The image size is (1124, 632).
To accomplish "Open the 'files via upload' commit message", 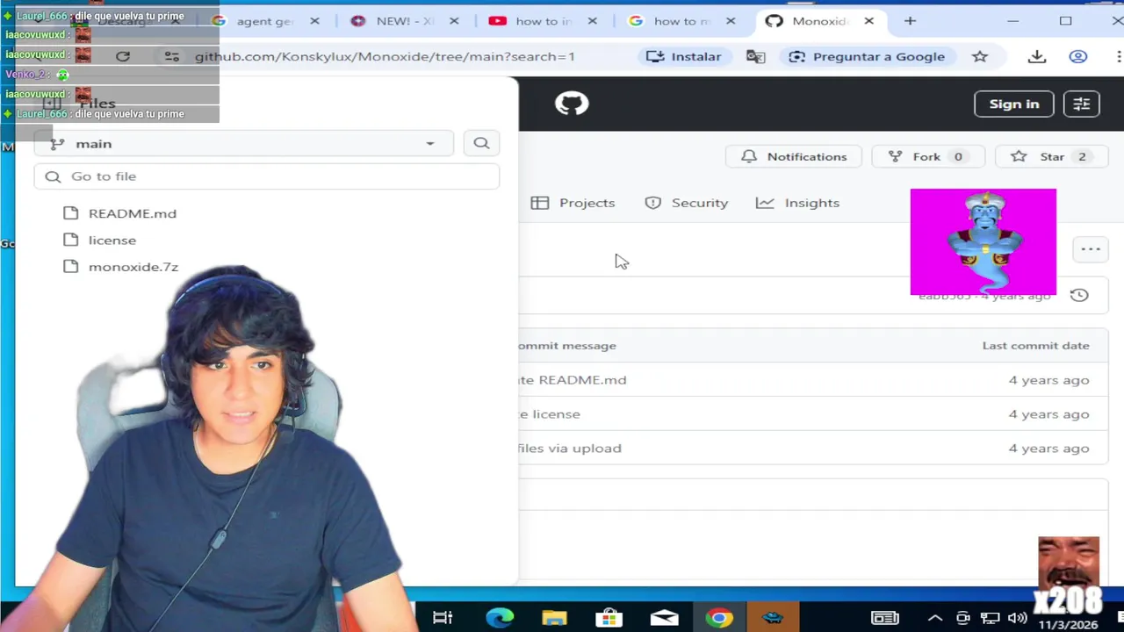I will click(570, 449).
